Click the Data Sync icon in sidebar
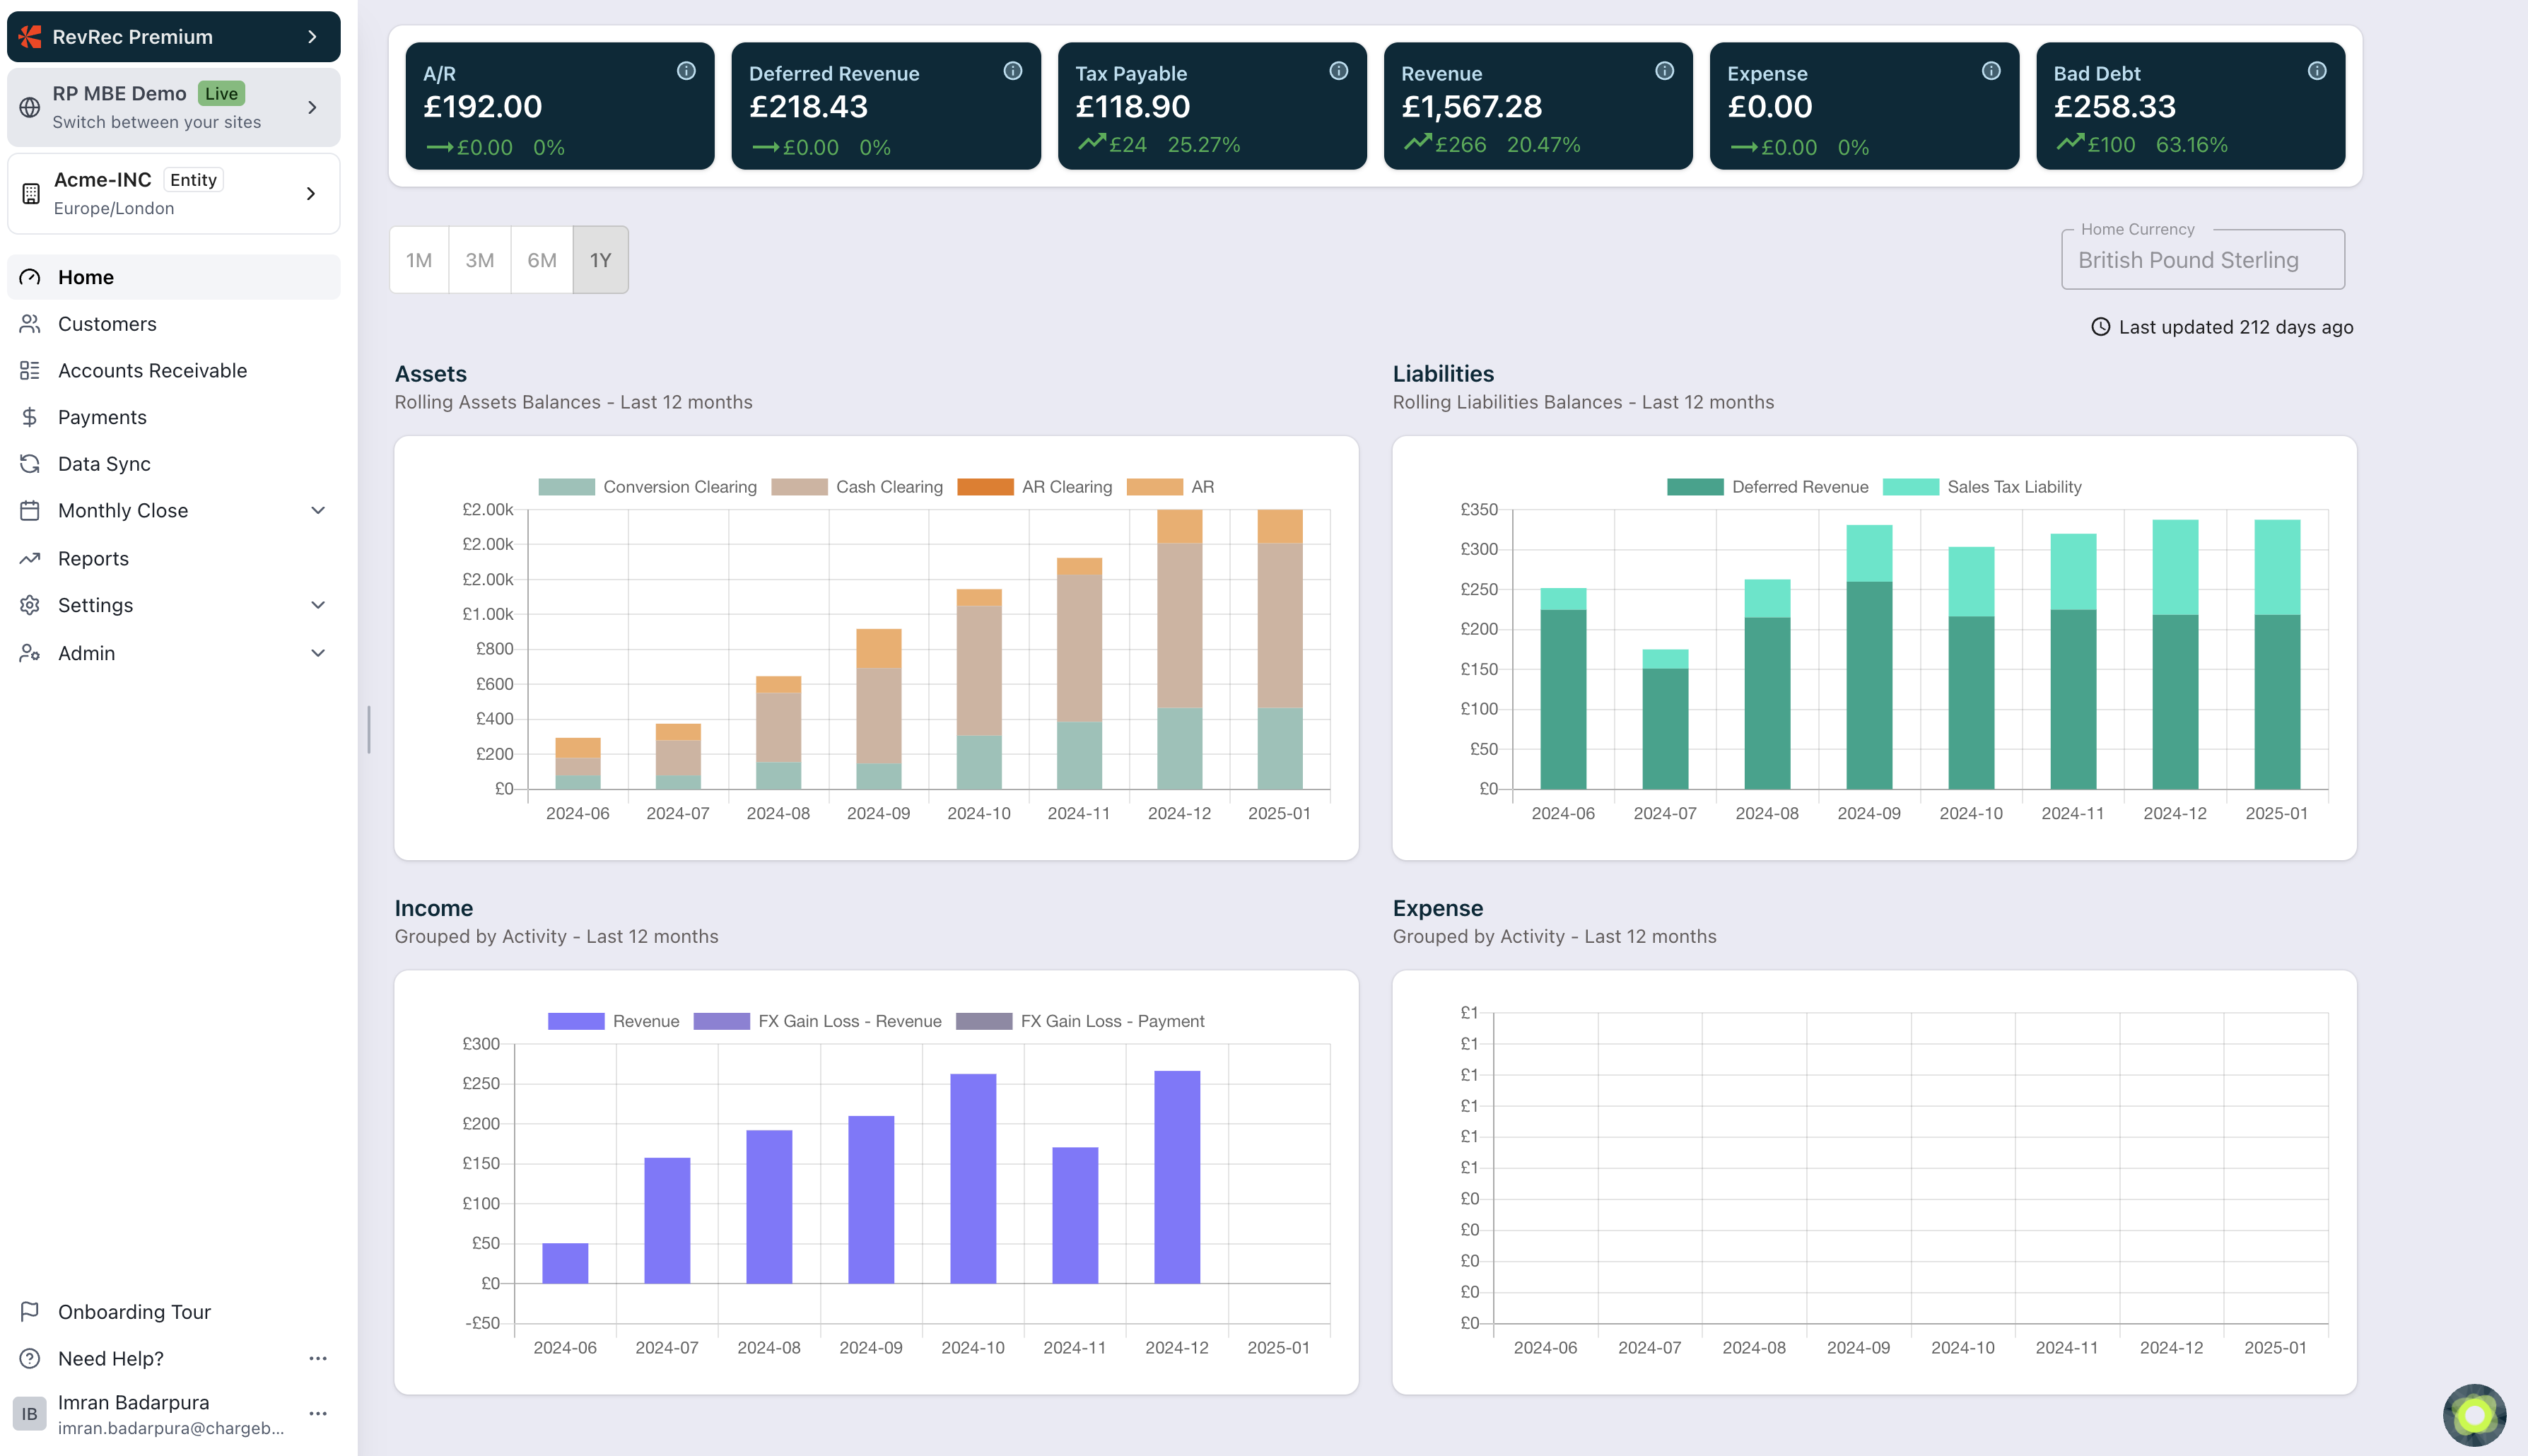Viewport: 2528px width, 1456px height. click(x=30, y=464)
